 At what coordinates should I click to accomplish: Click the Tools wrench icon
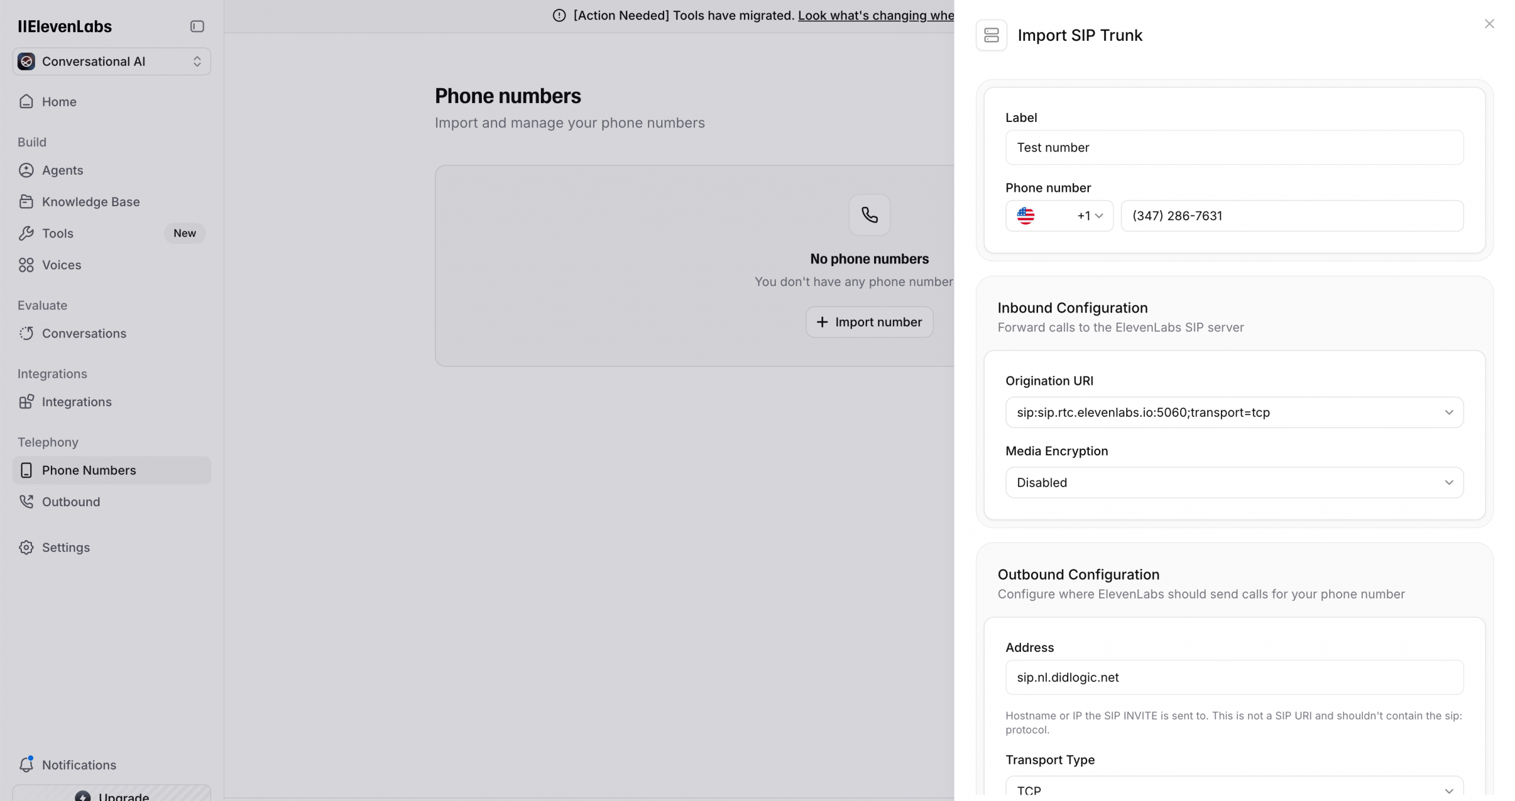click(26, 233)
